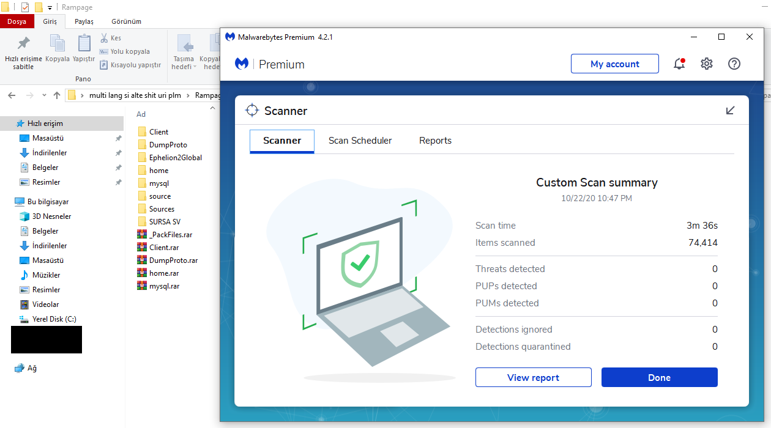Click the My account button
This screenshot has width=771, height=428.
point(615,64)
